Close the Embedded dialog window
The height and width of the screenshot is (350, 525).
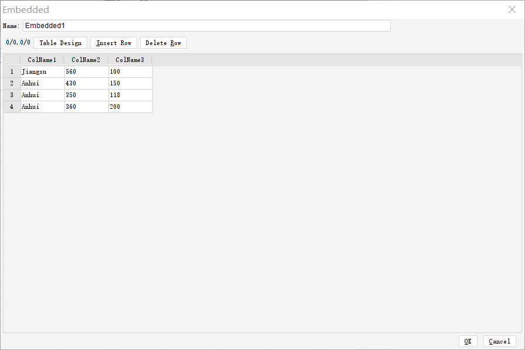tap(512, 9)
